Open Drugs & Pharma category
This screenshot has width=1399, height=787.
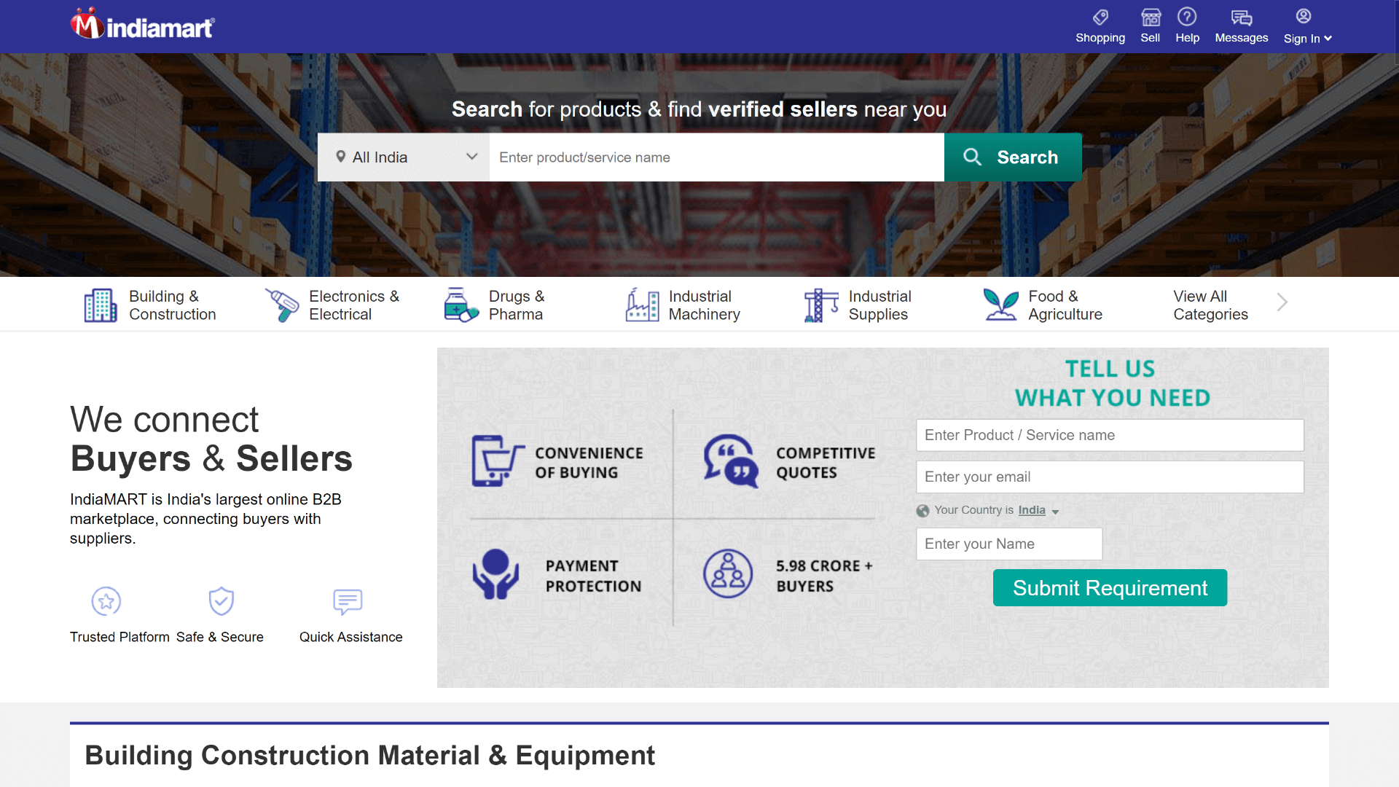[495, 305]
